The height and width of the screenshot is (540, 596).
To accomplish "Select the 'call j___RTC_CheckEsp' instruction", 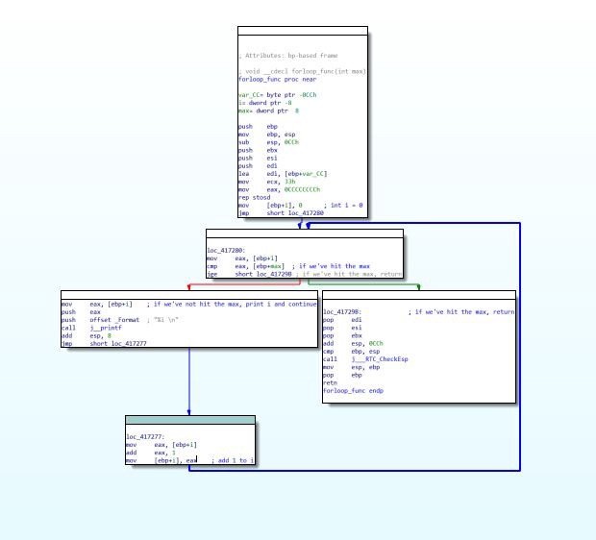I will pyautogui.click(x=365, y=359).
